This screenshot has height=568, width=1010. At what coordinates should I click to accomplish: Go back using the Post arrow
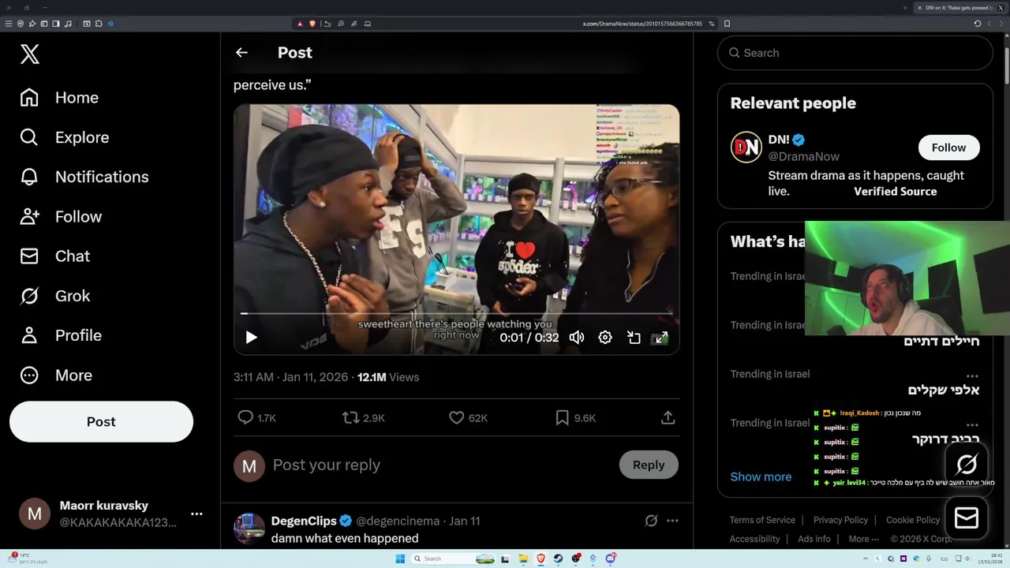click(x=241, y=53)
